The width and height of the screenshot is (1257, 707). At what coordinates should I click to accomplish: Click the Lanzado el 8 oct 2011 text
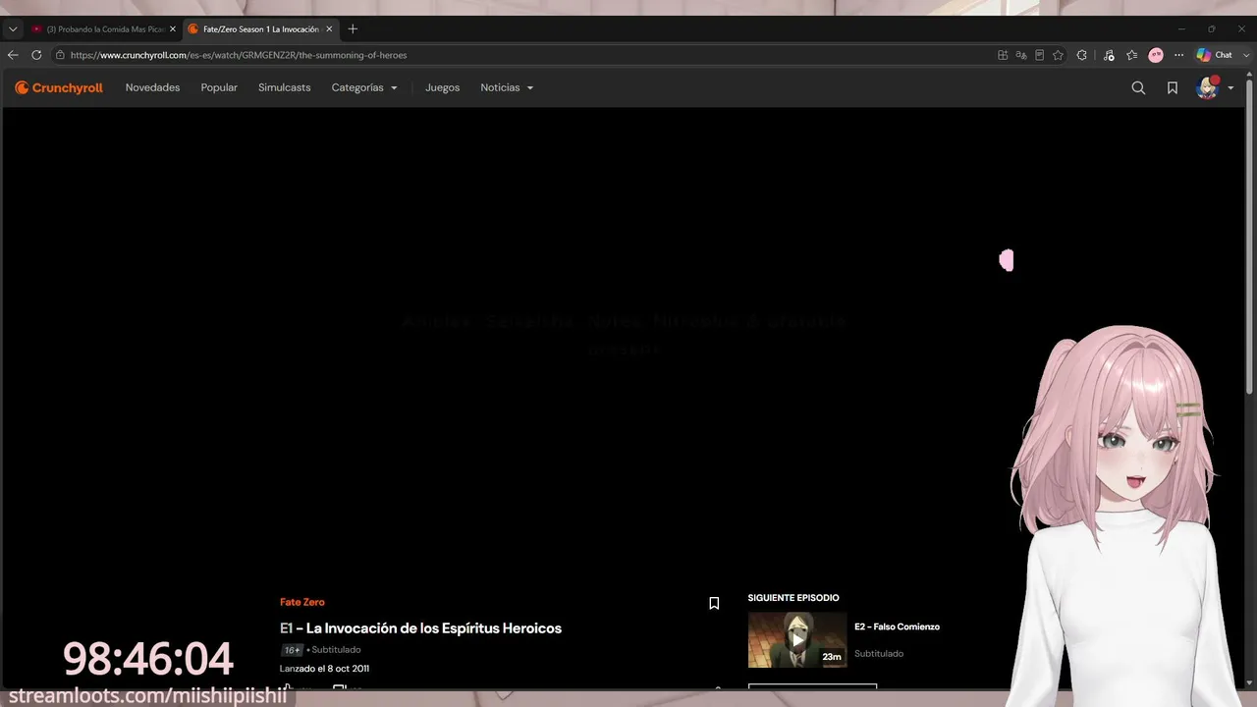pyautogui.click(x=324, y=669)
